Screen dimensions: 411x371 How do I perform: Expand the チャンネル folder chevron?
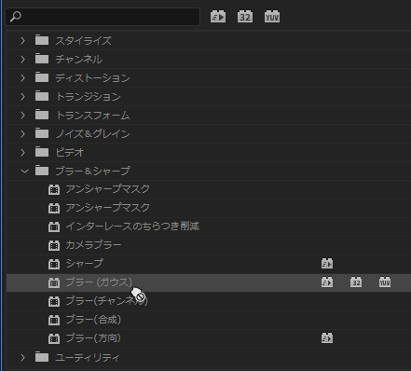point(22,59)
